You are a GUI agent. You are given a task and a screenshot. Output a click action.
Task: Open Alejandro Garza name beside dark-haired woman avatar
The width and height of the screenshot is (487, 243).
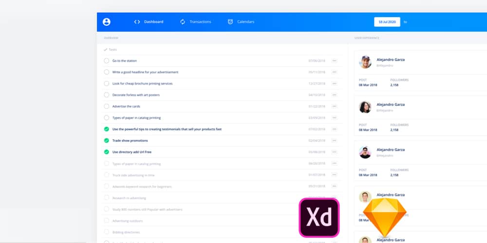391,104
